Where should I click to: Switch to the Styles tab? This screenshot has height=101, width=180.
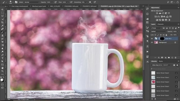[x=161, y=61]
